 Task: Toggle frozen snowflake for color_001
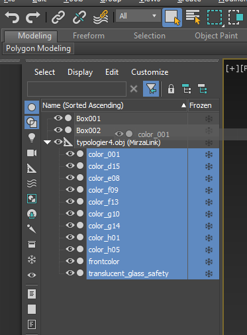209,154
